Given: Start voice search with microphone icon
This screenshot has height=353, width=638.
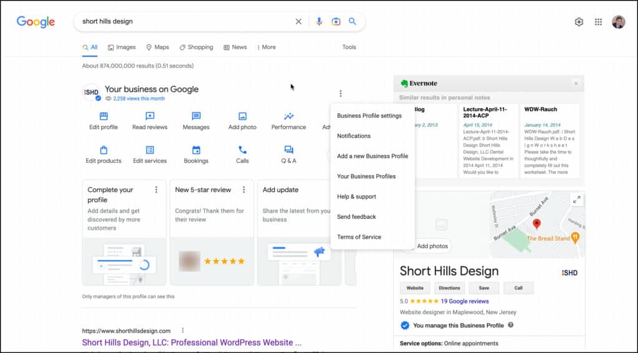Looking at the screenshot, I should coord(319,22).
